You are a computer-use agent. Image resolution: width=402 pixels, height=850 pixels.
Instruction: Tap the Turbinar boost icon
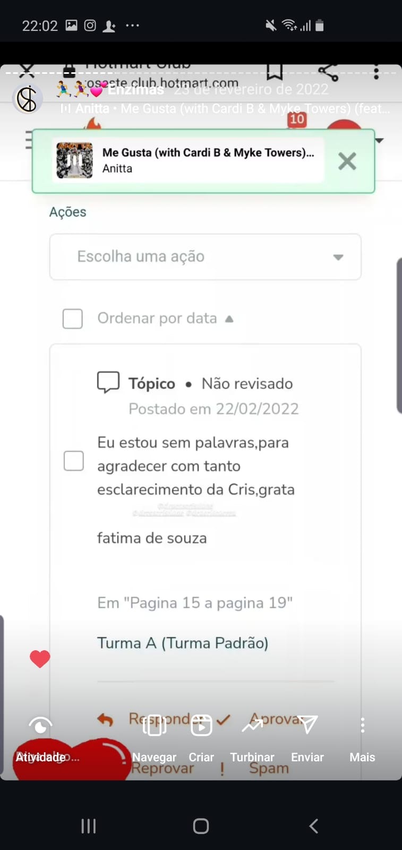tap(252, 726)
